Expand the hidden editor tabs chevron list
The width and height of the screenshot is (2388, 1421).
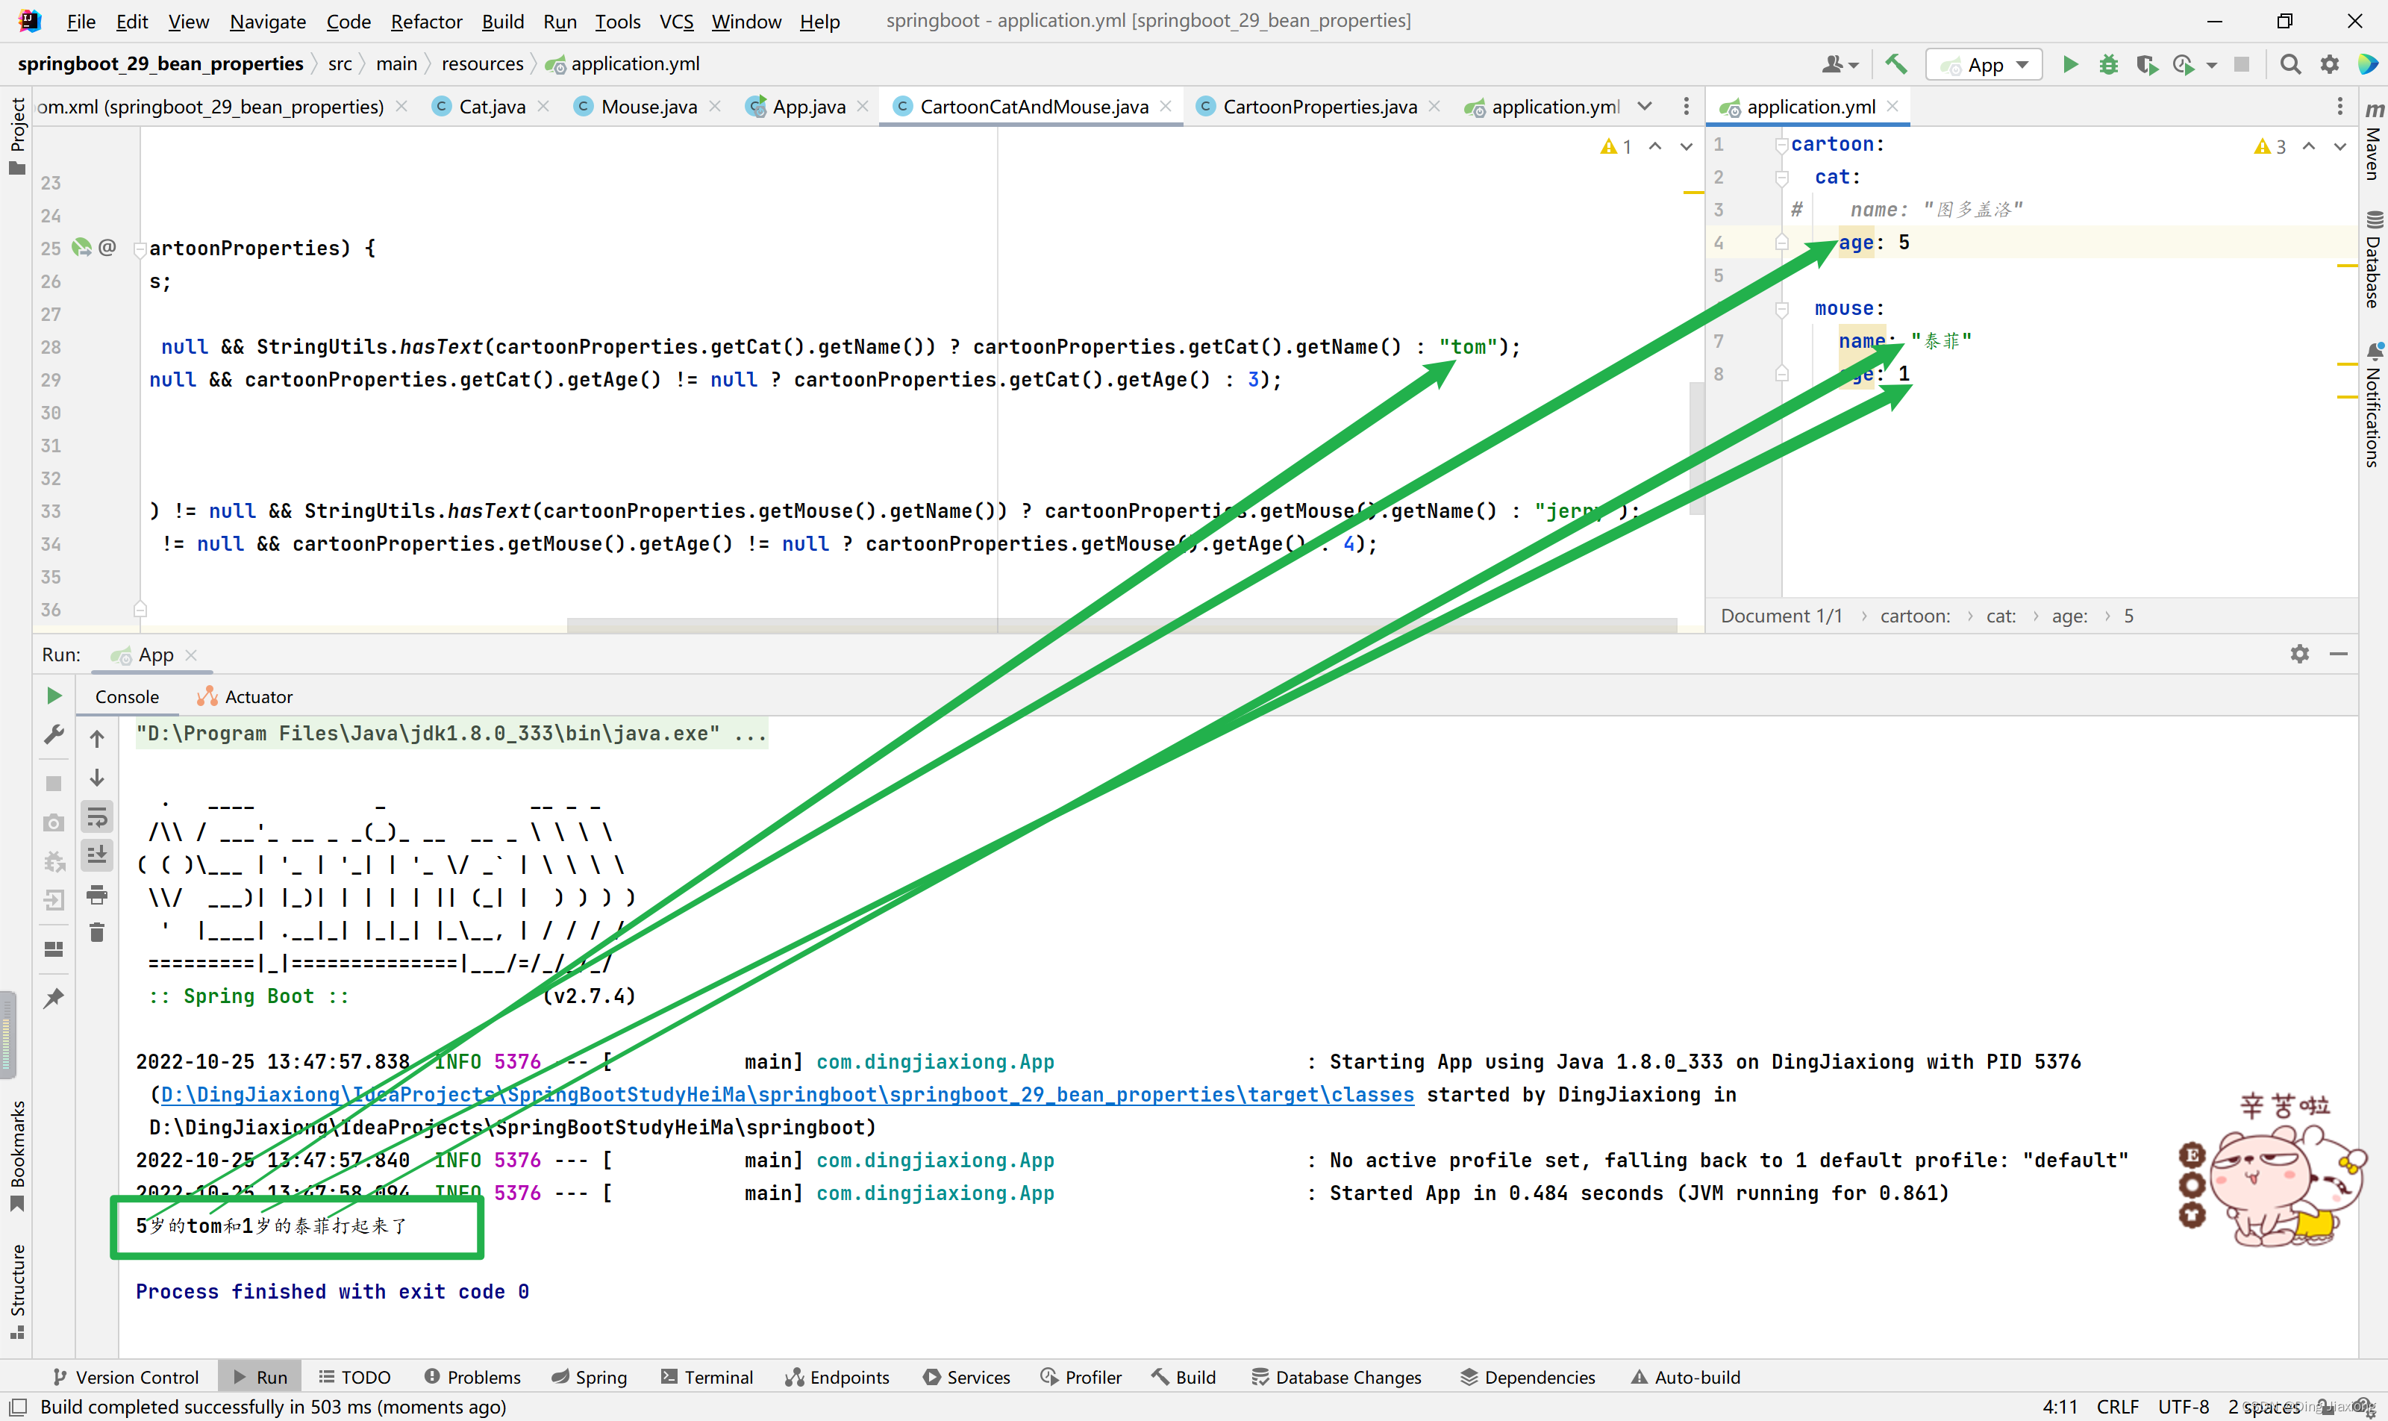pos(1644,106)
